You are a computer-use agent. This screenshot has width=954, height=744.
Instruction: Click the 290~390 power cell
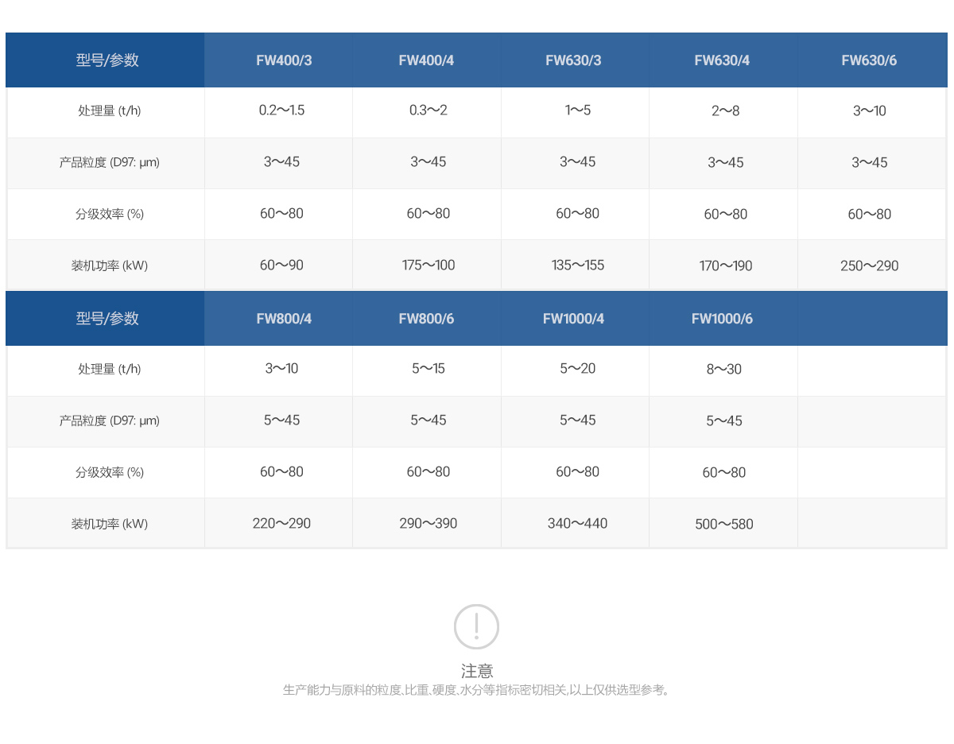click(428, 524)
